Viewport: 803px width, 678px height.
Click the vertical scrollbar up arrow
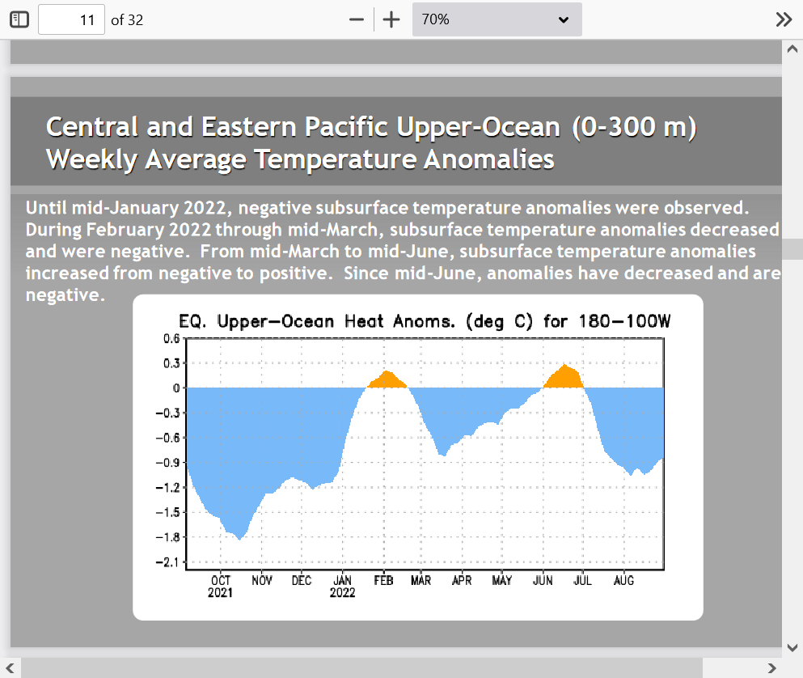[792, 49]
